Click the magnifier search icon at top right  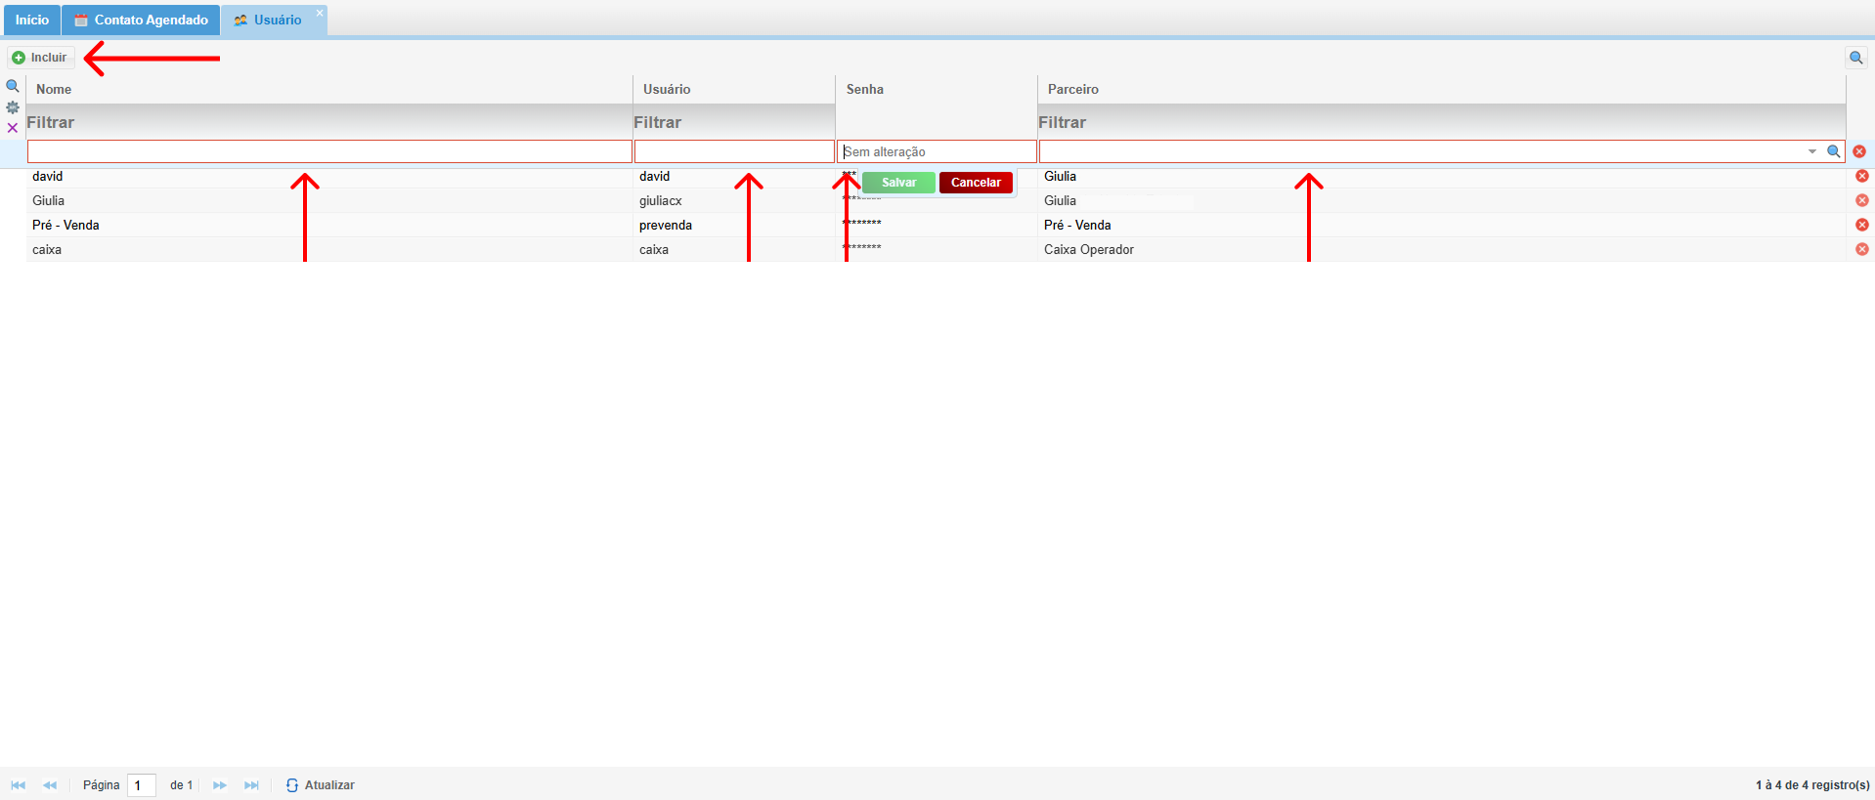pyautogui.click(x=1855, y=58)
